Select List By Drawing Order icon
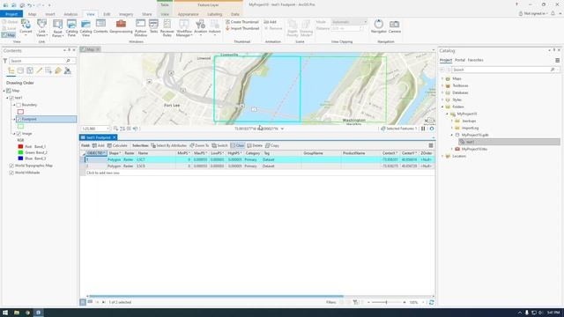The width and height of the screenshot is (564, 317). point(11,70)
